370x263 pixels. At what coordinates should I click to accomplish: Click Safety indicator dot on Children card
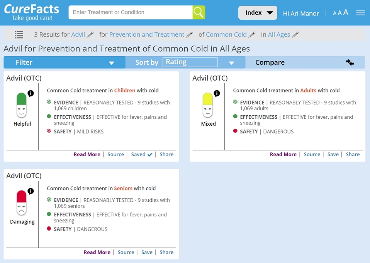point(49,131)
